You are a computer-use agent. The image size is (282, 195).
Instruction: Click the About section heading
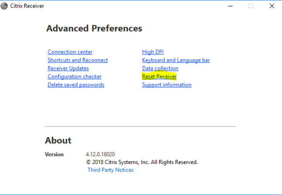[x=58, y=140]
